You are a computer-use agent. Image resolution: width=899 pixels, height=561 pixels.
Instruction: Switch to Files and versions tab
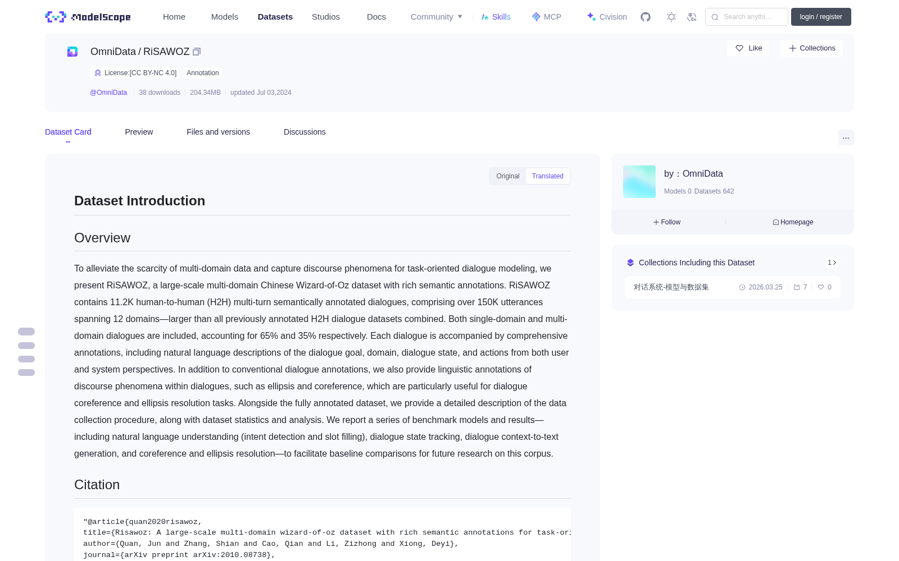218,132
